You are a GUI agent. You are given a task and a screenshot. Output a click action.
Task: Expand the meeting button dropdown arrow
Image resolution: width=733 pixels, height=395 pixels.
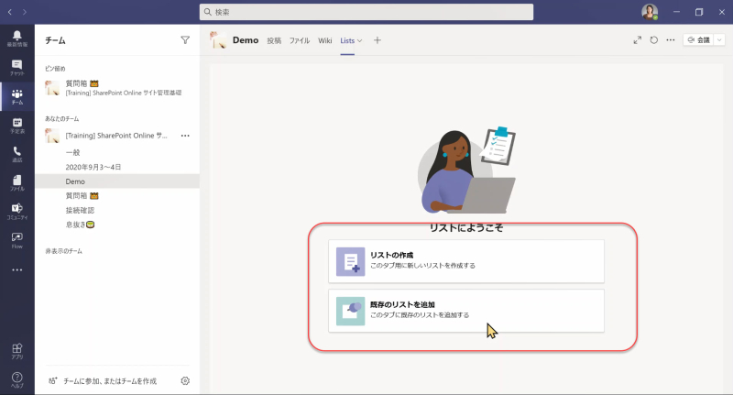click(x=719, y=40)
